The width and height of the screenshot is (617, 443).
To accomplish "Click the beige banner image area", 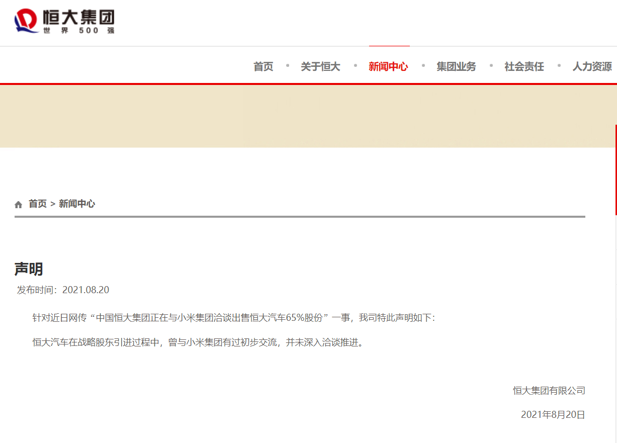I will click(308, 116).
